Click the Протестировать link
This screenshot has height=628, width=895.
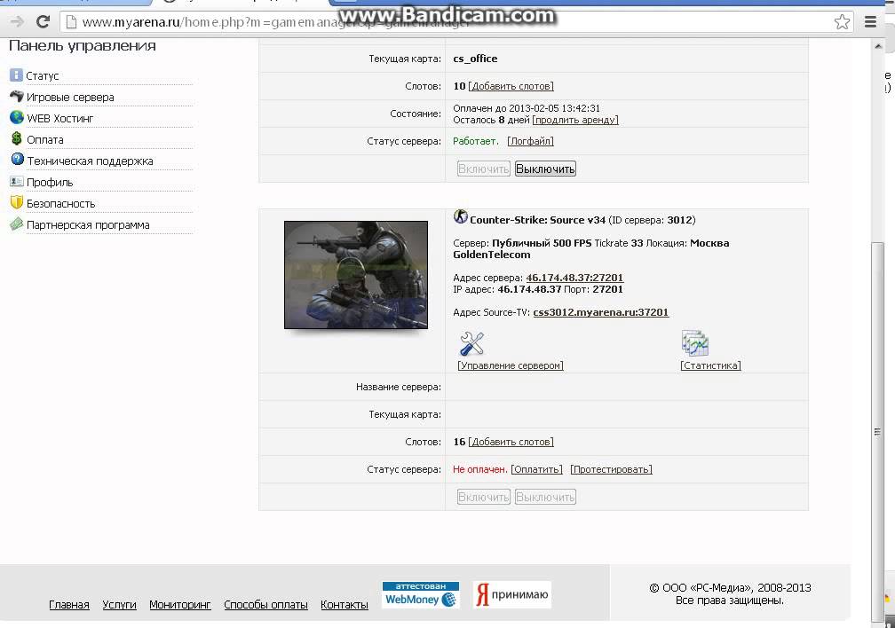pos(611,469)
